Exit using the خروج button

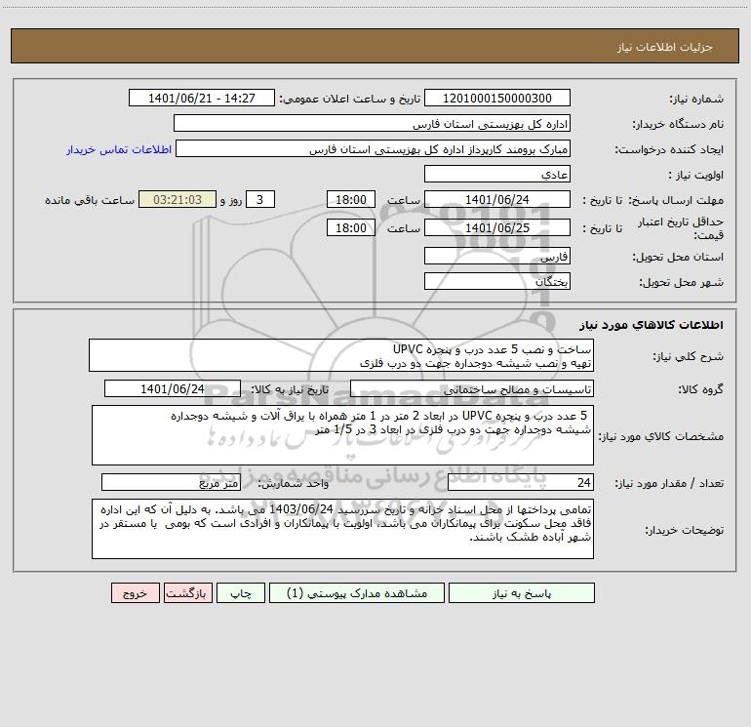135,593
